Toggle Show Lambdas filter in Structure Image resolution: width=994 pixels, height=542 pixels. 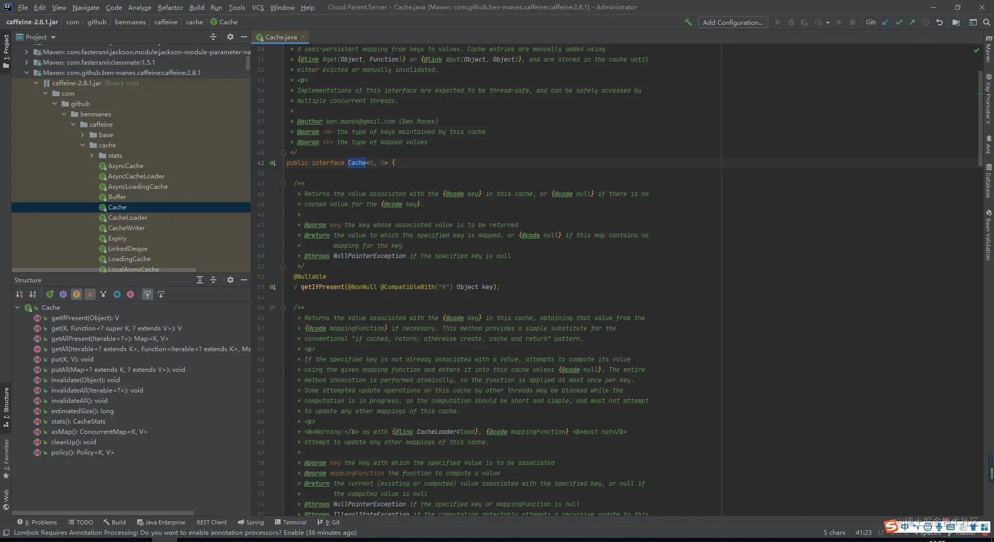point(130,294)
